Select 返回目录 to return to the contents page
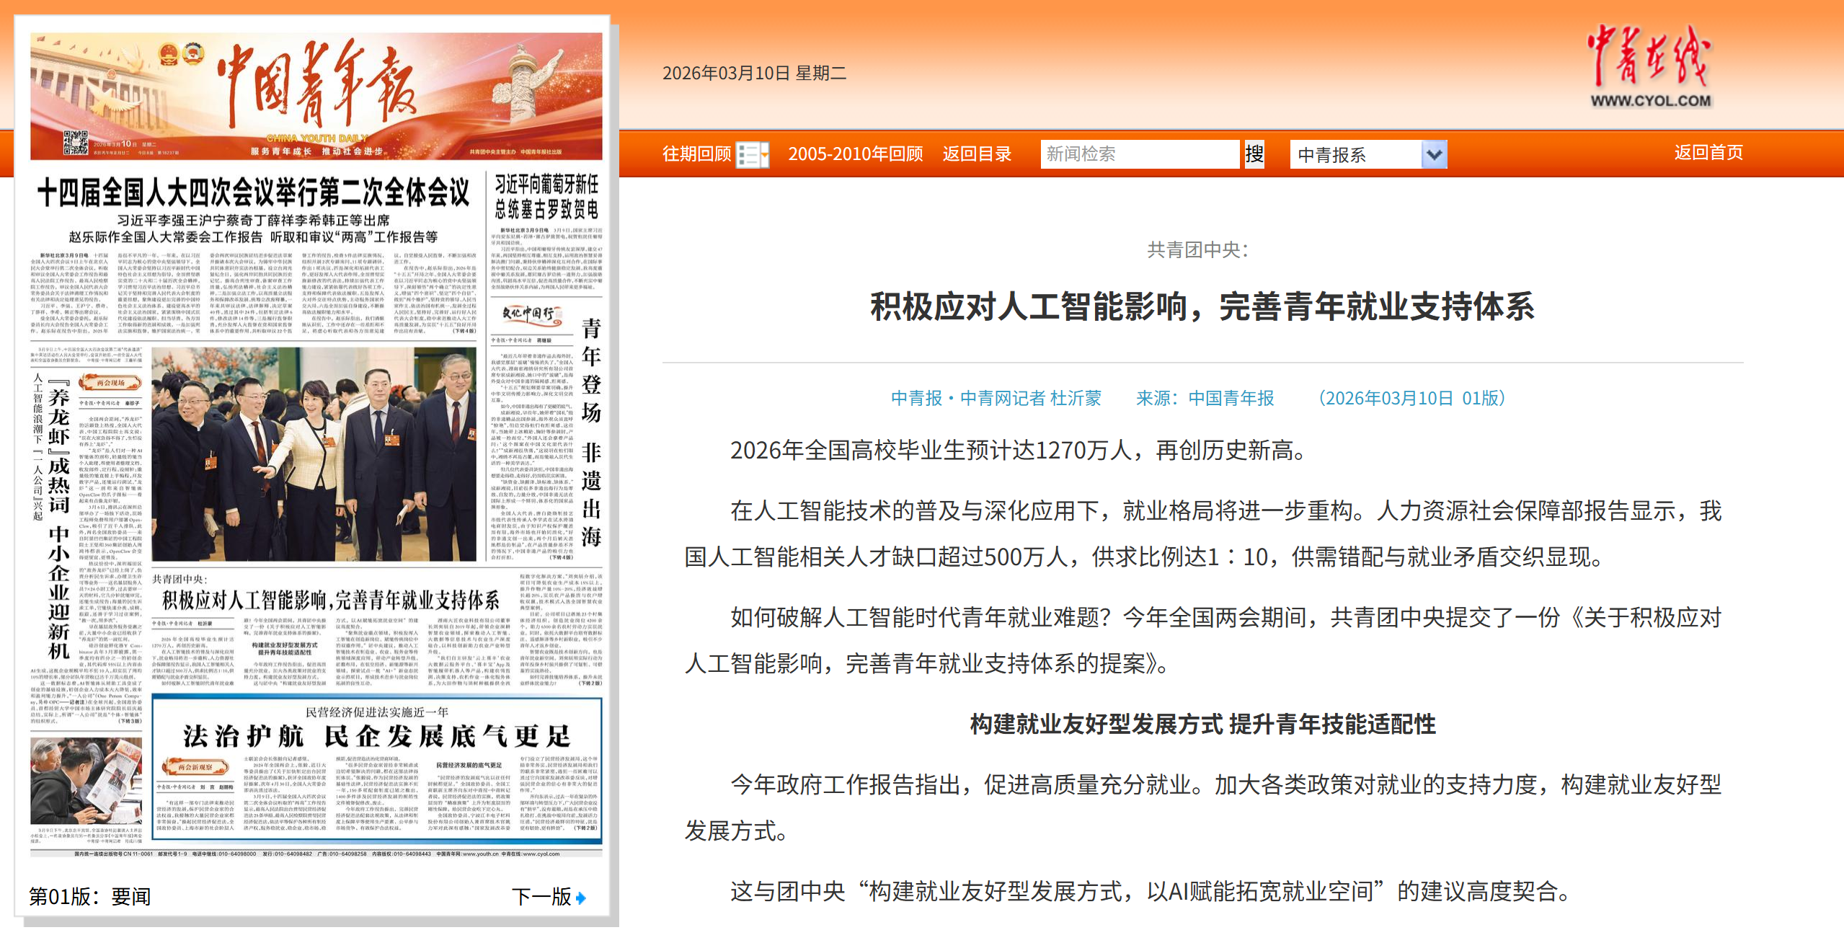 976,154
